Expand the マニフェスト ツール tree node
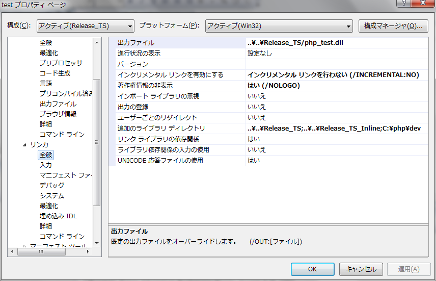Viewport: 436px width, 281px height. [25, 247]
